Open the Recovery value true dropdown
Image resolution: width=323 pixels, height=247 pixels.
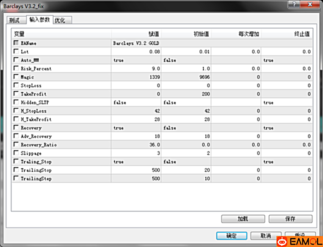(x=136, y=128)
